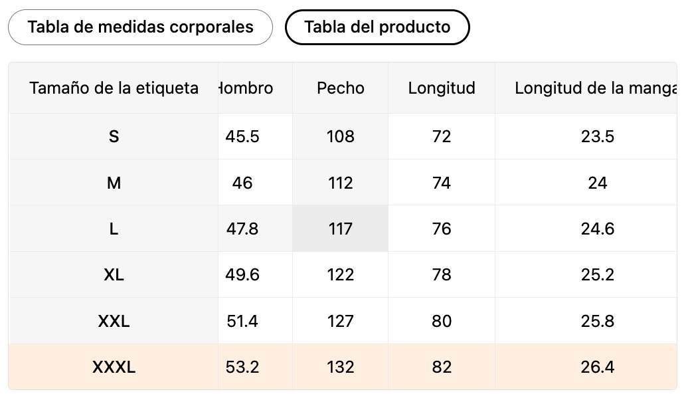Click the Longitud de la manga header
This screenshot has height=400, width=688.
tap(596, 88)
